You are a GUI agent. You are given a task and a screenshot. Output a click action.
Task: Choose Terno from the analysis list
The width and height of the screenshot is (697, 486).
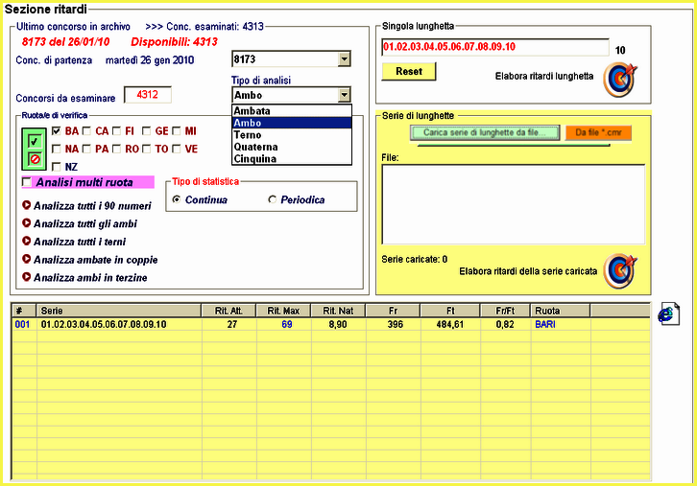click(292, 135)
